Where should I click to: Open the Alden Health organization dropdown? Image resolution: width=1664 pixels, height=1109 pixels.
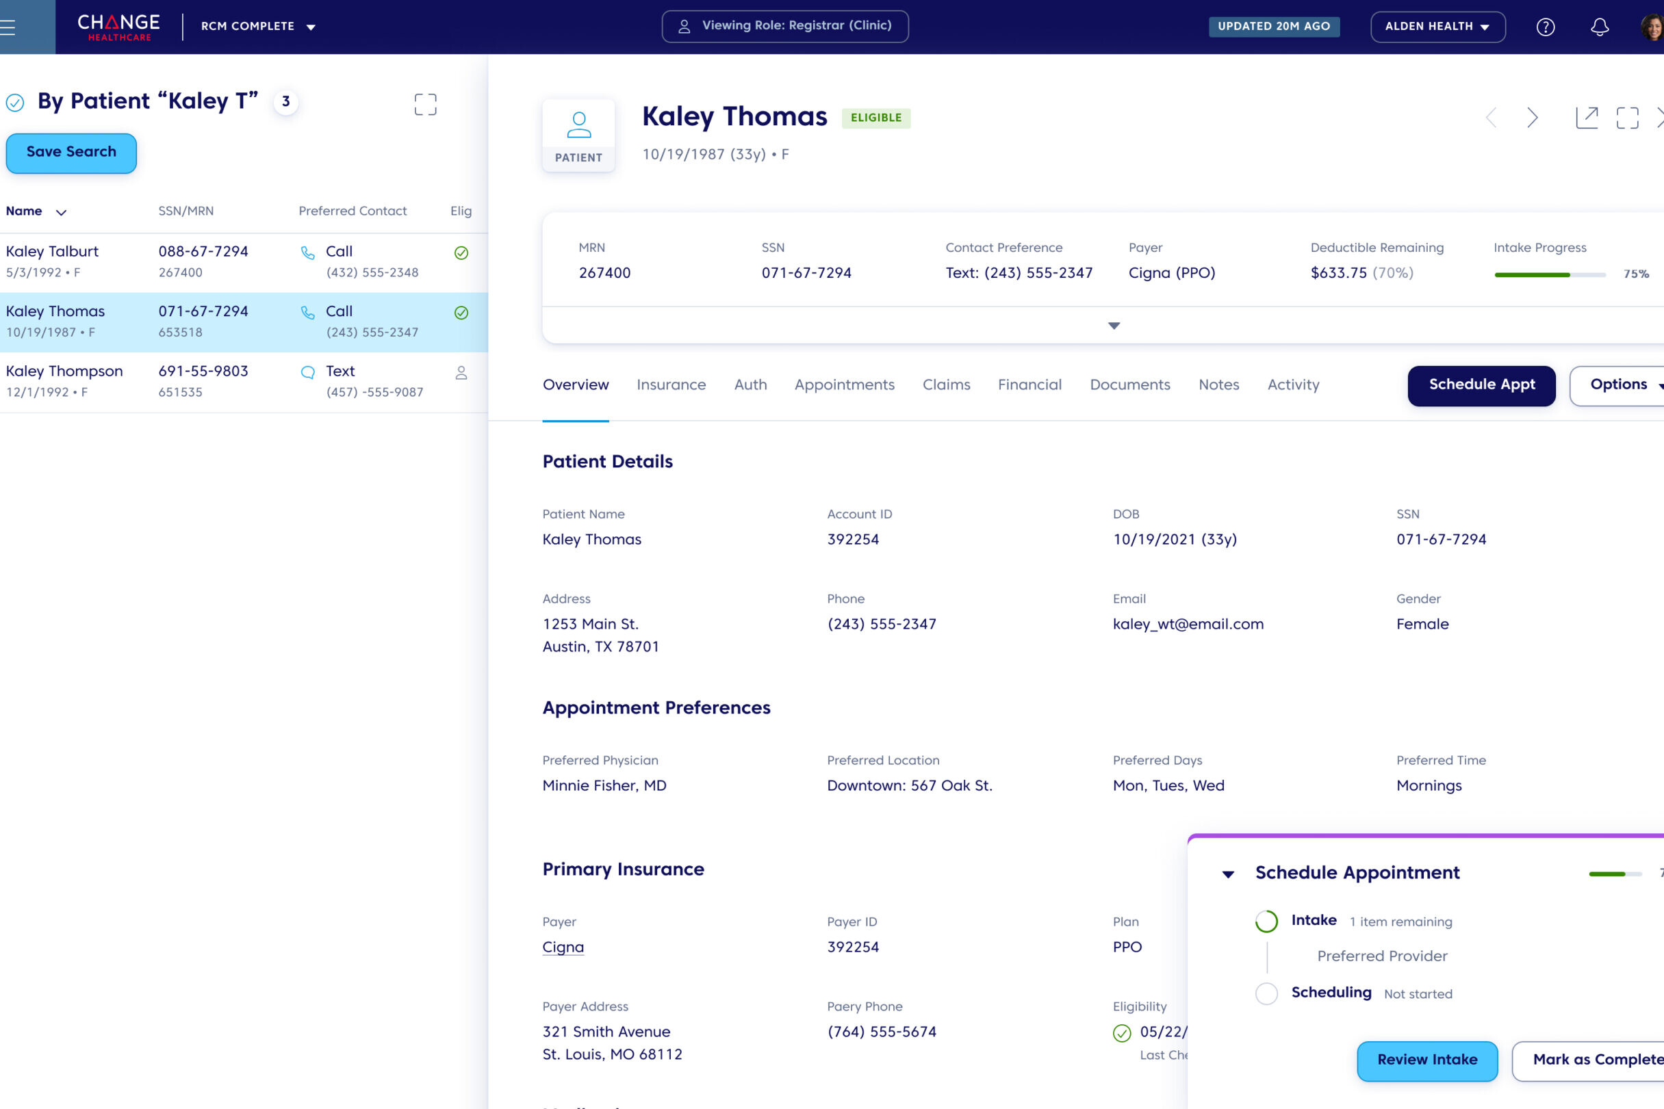tap(1437, 27)
